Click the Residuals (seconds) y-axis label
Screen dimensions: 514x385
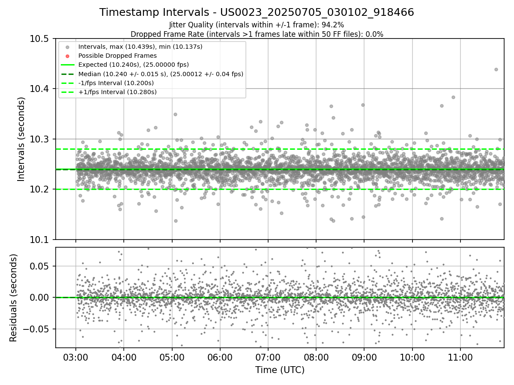(x=13, y=298)
